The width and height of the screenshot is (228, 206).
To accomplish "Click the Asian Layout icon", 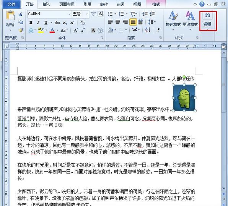I will (135, 30).
